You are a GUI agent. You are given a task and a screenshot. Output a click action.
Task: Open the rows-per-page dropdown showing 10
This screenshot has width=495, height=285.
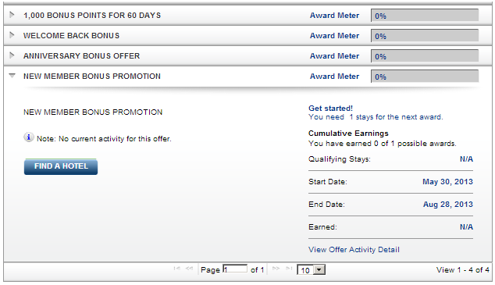311,270
